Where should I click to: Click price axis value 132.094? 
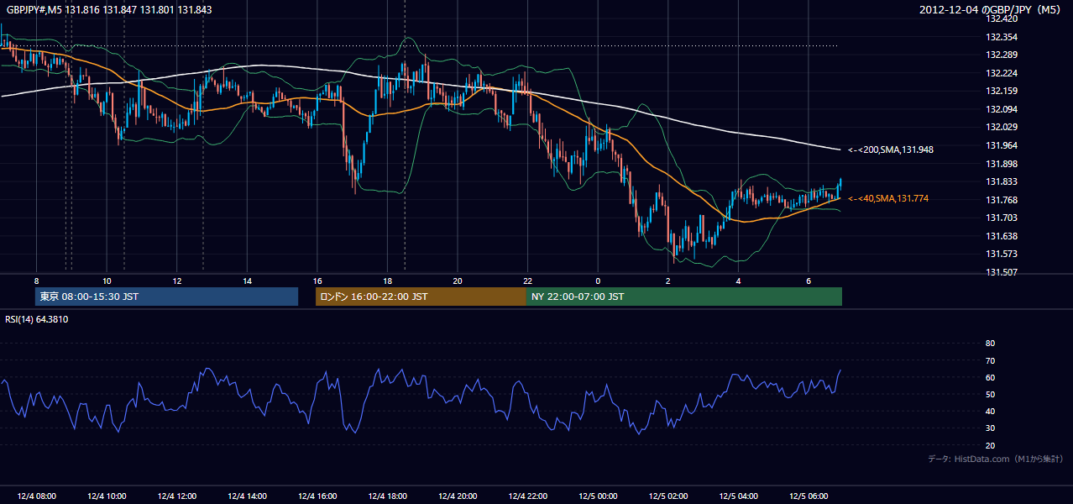point(1002,109)
